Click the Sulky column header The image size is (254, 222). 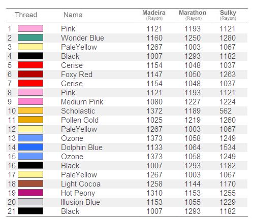pyautogui.click(x=228, y=15)
